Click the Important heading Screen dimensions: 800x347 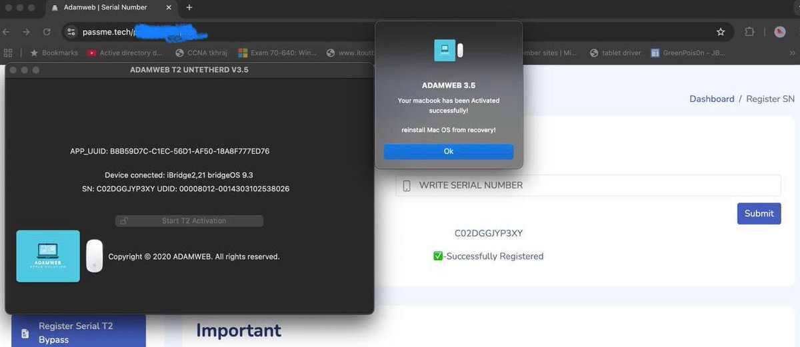pyautogui.click(x=239, y=330)
